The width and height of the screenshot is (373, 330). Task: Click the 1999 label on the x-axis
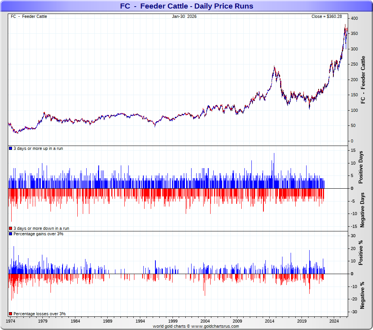173,321
